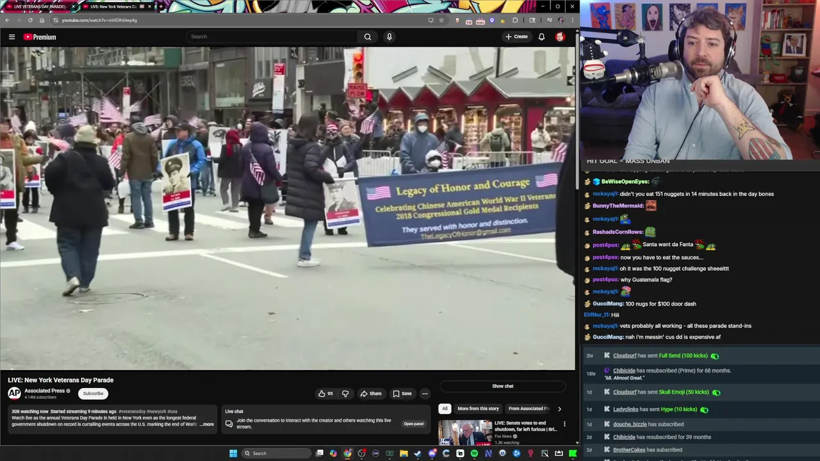Click BeWiseOpenEyes chat username
The image size is (820, 461).
click(625, 182)
